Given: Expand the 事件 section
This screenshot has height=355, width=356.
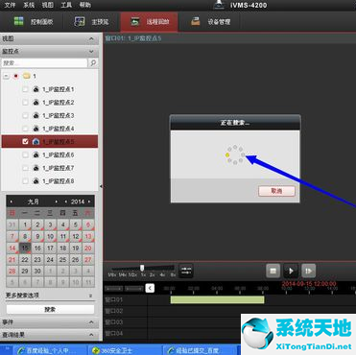Looking at the screenshot, I should pyautogui.click(x=91, y=322).
